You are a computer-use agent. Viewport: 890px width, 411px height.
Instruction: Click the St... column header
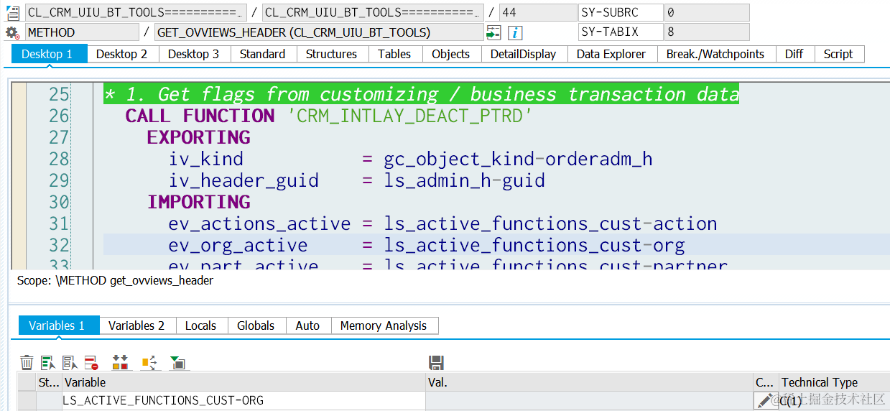(x=49, y=382)
